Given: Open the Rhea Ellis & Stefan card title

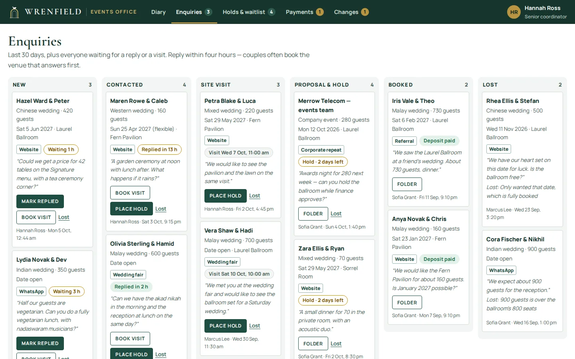Looking at the screenshot, I should (x=513, y=101).
